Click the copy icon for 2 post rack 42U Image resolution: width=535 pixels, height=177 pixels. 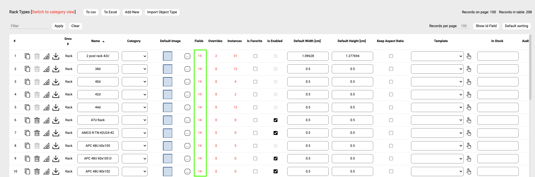pos(27,56)
